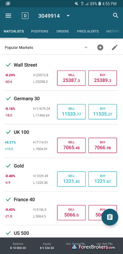The image size is (123, 254).
Task: Open the search magnifier icon
Action: pyautogui.click(x=116, y=16)
